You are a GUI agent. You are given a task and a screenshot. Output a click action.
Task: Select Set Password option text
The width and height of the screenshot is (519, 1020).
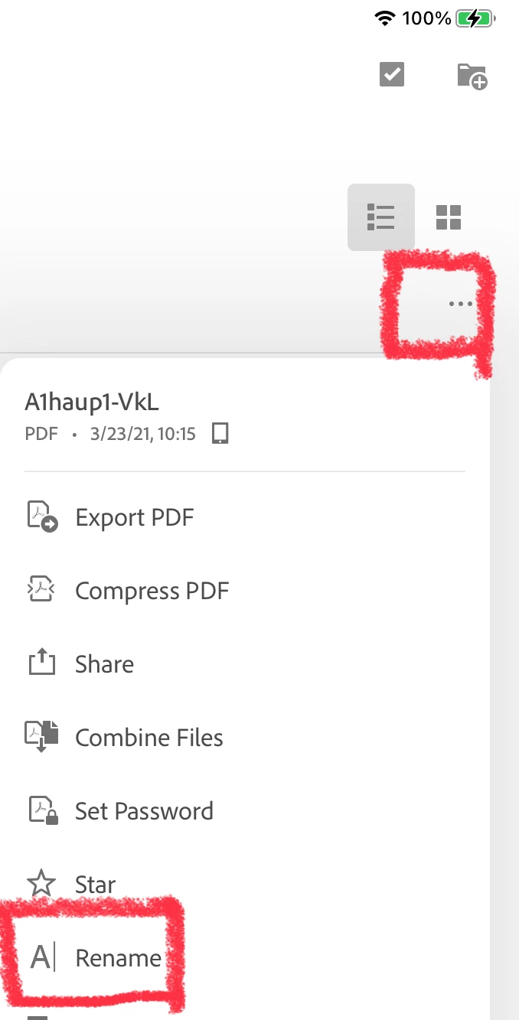144,811
